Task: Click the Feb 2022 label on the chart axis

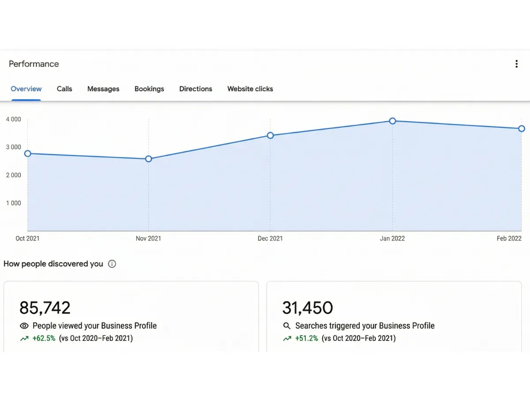Action: pyautogui.click(x=509, y=238)
